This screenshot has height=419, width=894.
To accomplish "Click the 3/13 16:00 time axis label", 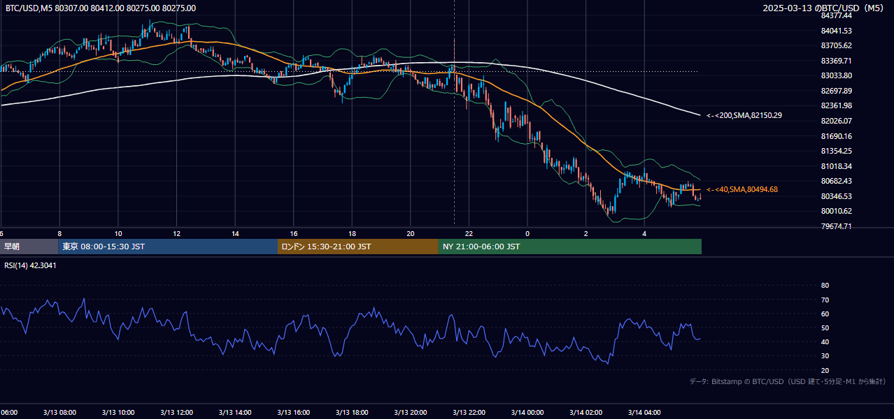I will click(294, 413).
